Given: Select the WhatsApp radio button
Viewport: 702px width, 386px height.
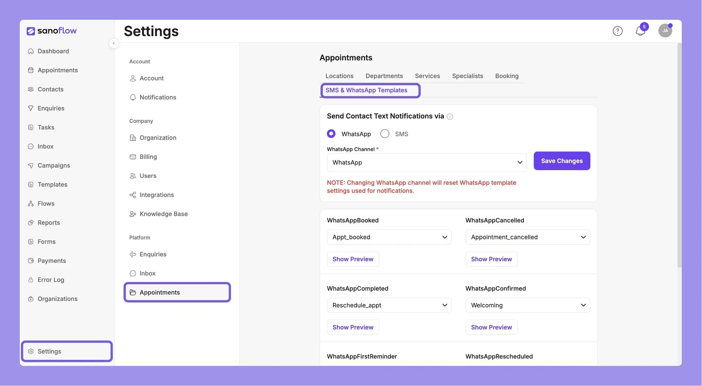Looking at the screenshot, I should click(331, 134).
